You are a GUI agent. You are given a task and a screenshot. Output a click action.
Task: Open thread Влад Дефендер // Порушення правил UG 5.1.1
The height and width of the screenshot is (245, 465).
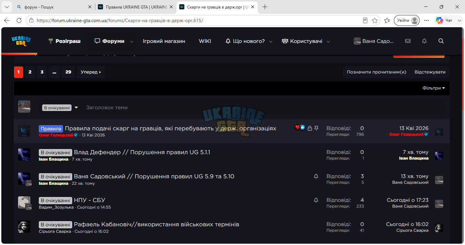point(142,152)
